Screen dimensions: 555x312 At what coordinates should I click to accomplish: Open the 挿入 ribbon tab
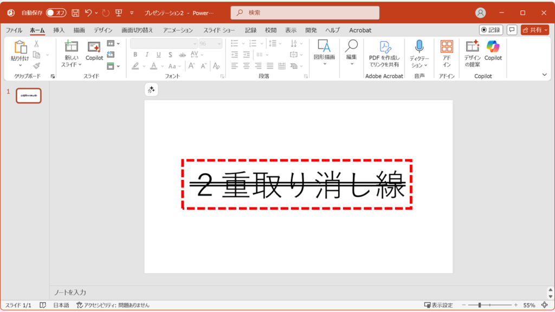[59, 30]
